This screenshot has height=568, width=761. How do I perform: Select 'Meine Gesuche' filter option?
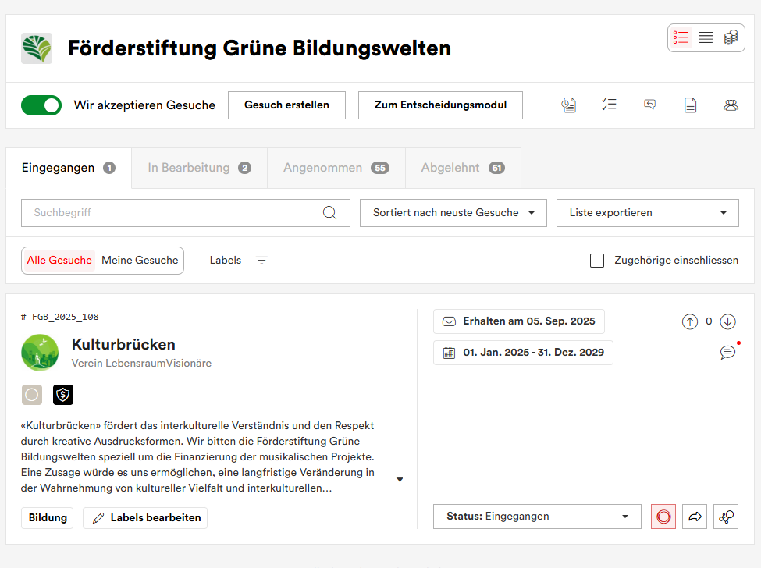140,261
